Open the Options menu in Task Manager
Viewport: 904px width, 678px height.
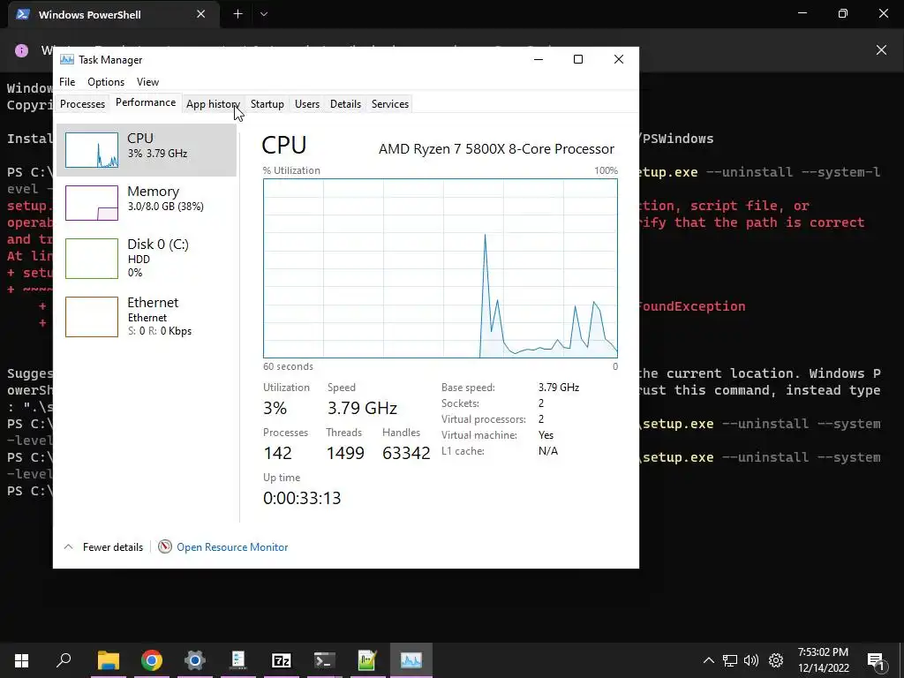[106, 82]
